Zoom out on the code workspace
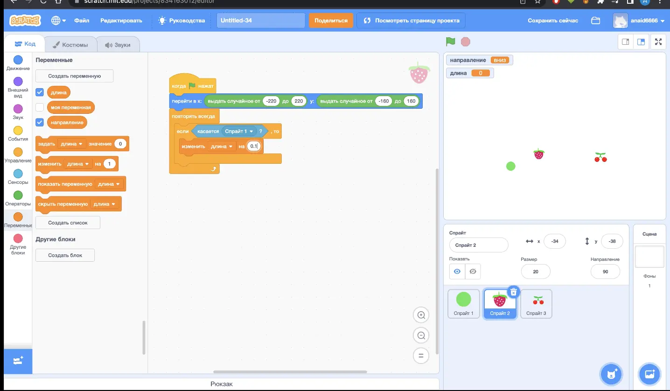670x391 pixels. [x=421, y=335]
